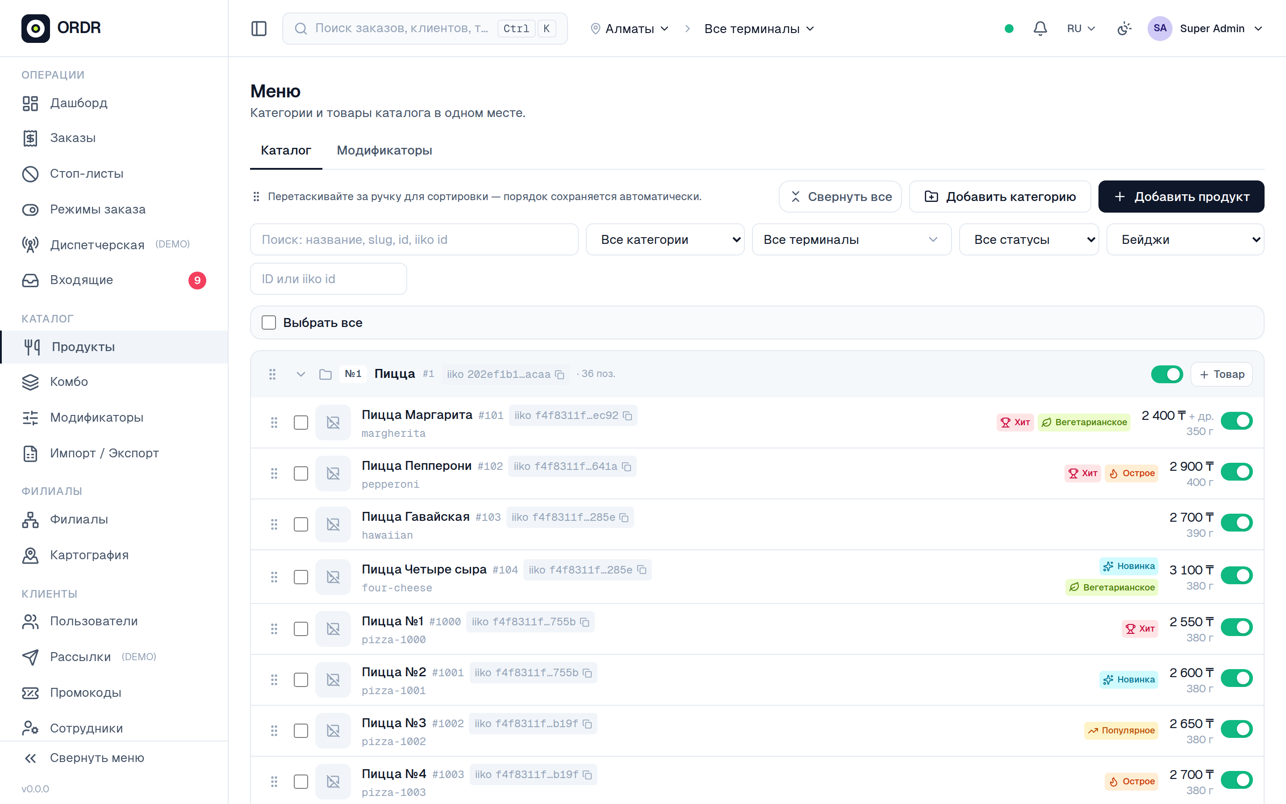Screen dimensions: 1286x804
Task: Click the Хит badge on Пицца Маргарита
Action: coord(1015,422)
